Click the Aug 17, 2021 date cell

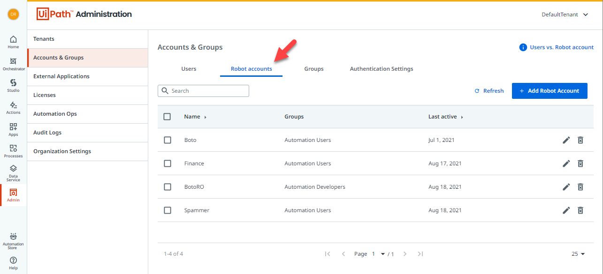click(x=445, y=163)
